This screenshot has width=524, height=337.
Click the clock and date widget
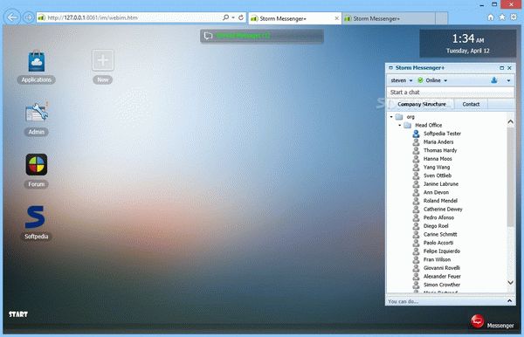tap(468, 44)
